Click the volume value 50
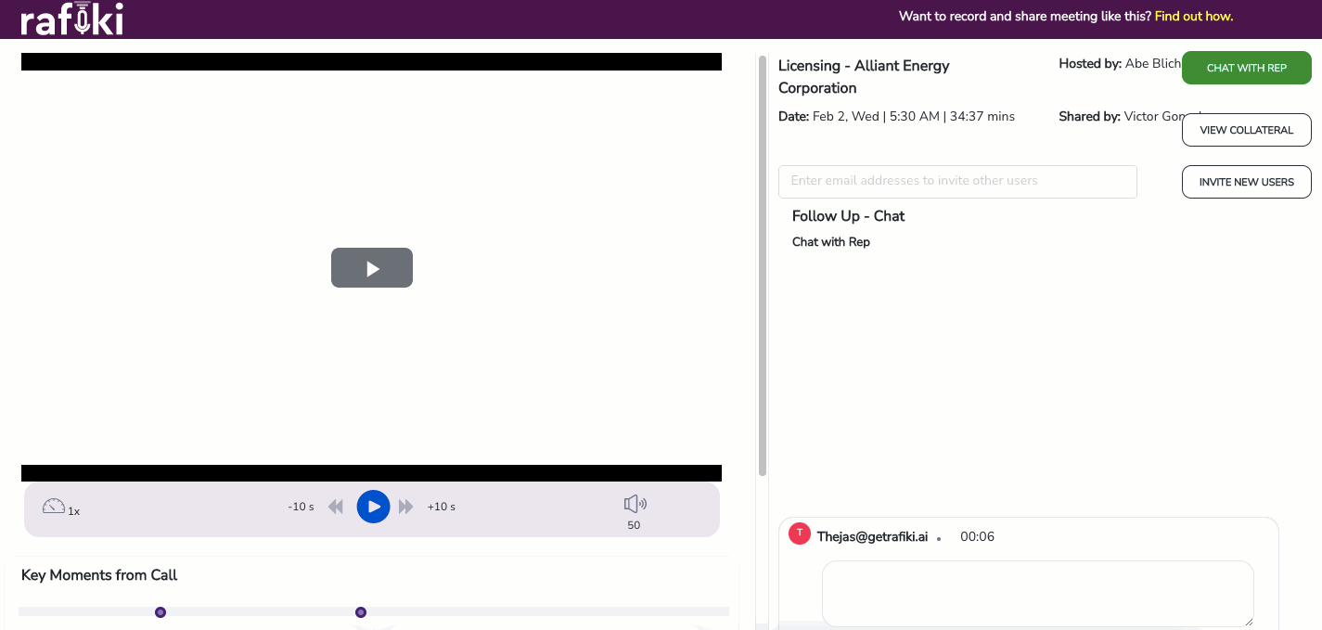 634,525
